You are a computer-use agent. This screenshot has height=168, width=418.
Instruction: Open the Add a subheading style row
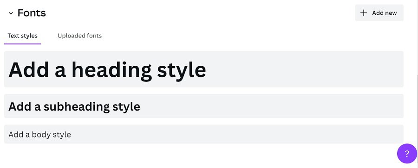click(204, 106)
